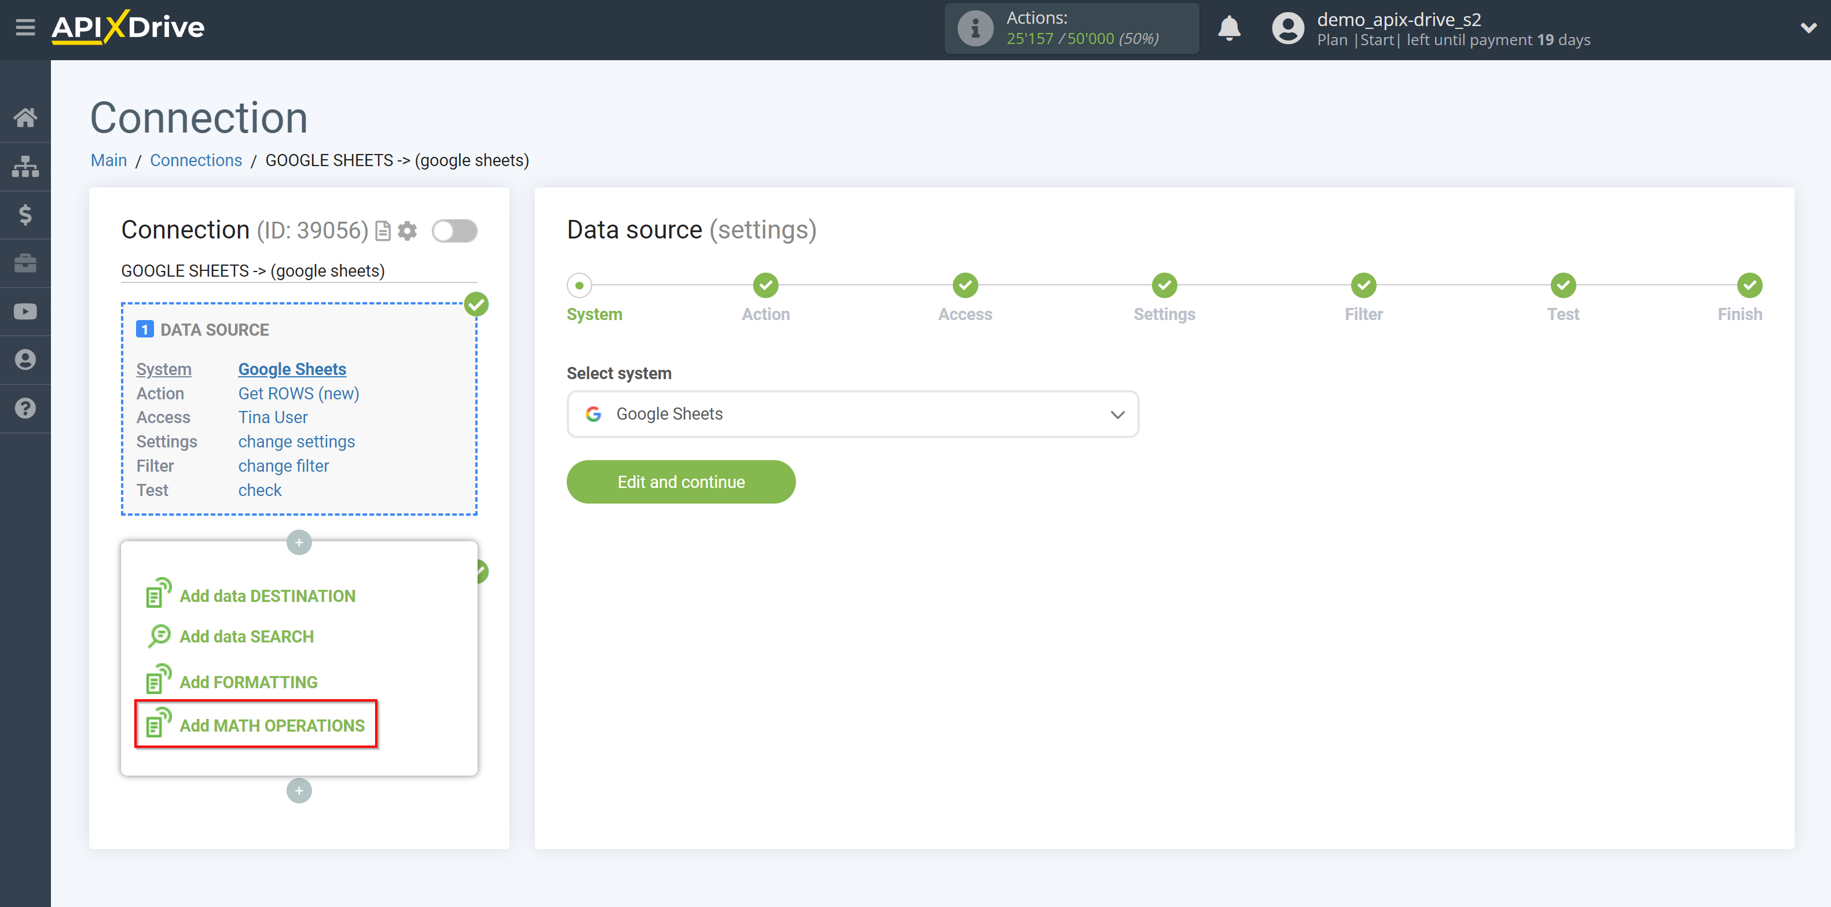This screenshot has height=907, width=1831.
Task: Go to the Finish step
Action: [x=1749, y=286]
